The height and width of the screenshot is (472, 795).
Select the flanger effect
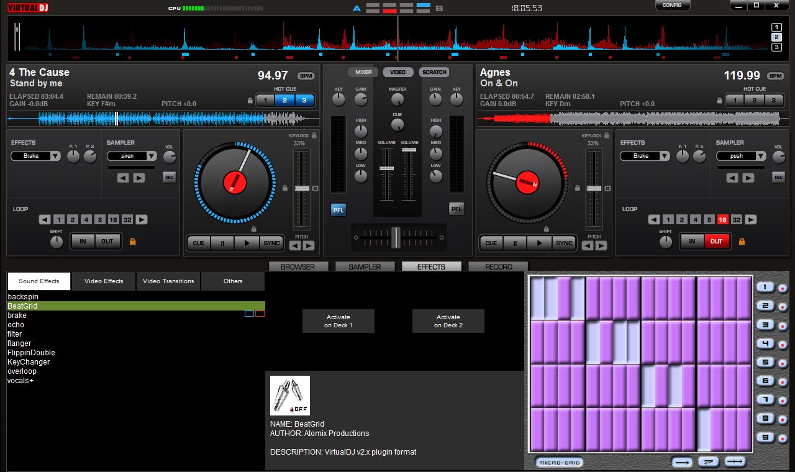pos(19,343)
